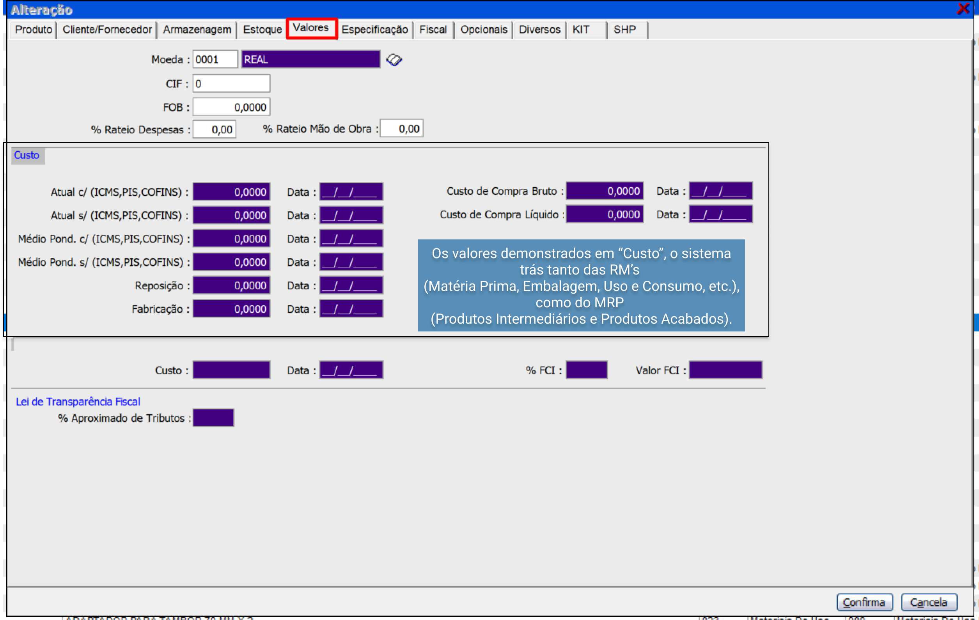Close the Alteração window with red X
Viewport: 979px width, 620px height.
[963, 9]
